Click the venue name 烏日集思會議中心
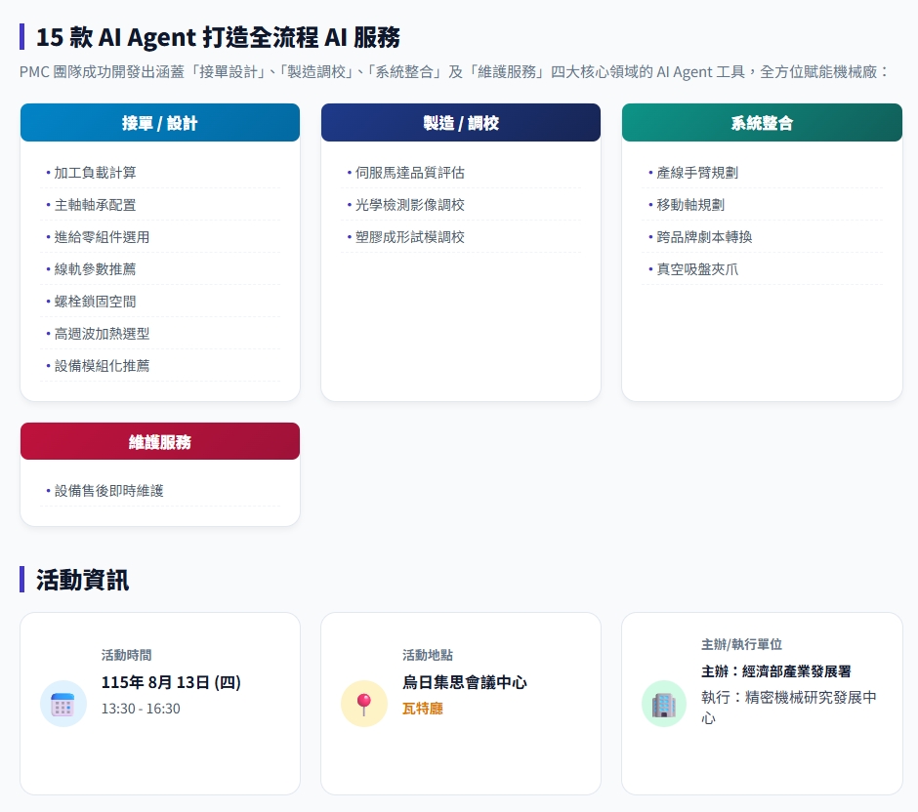 [464, 682]
